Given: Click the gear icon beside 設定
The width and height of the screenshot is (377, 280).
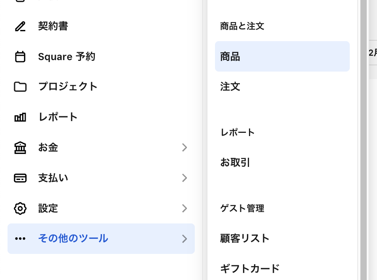Looking at the screenshot, I should pos(20,208).
